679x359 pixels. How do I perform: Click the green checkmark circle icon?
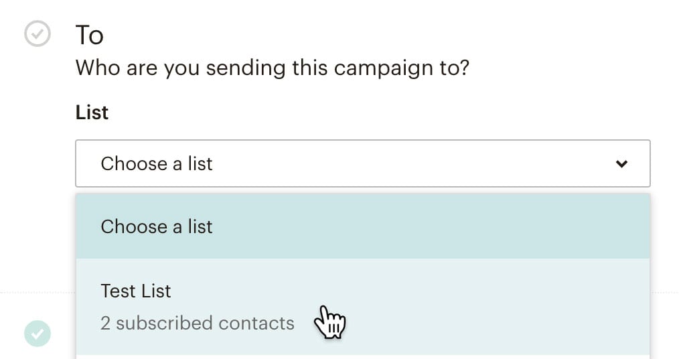pyautogui.click(x=37, y=334)
